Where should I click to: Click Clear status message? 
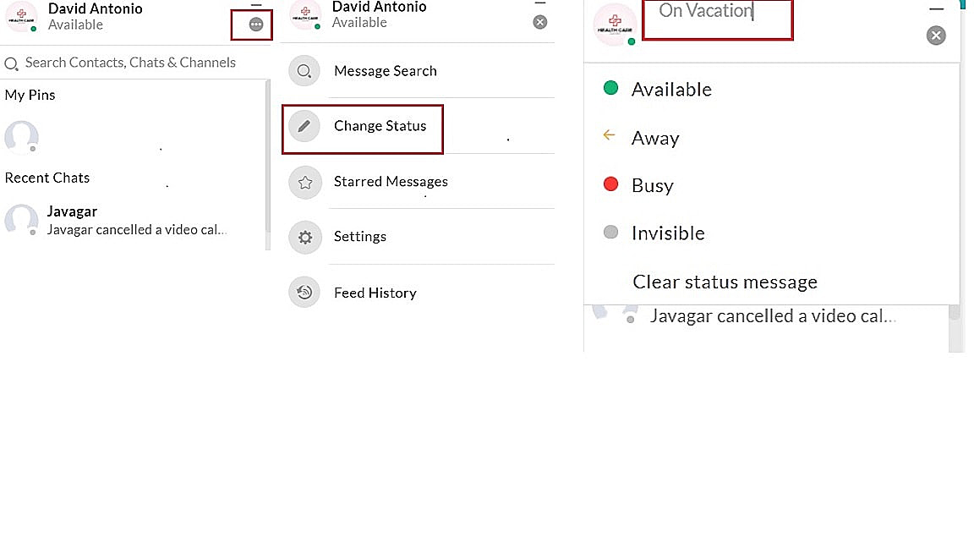pos(725,282)
